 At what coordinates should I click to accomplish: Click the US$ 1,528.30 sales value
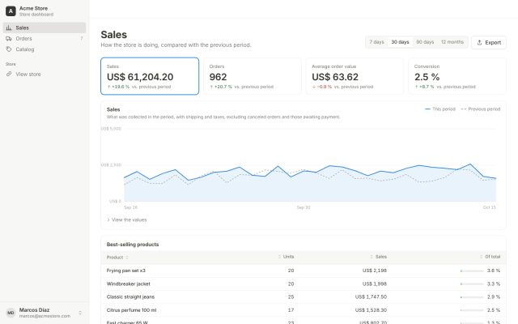[371, 310]
